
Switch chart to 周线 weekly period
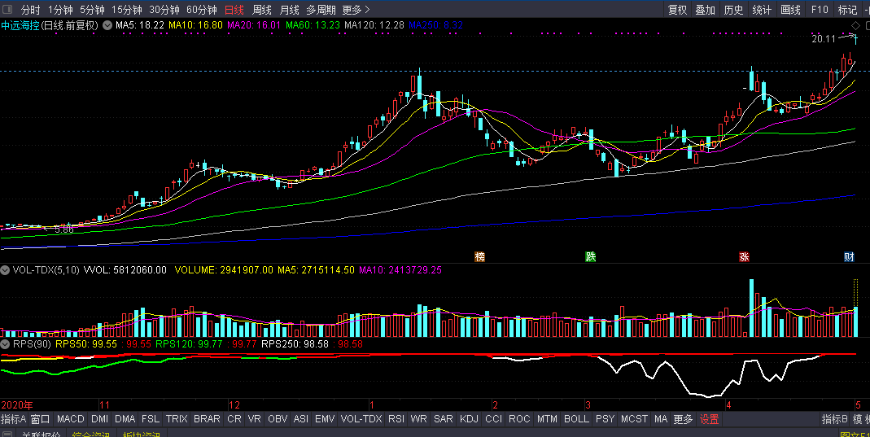point(261,10)
